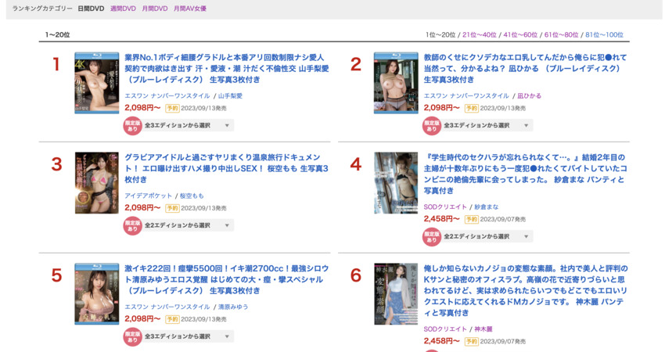
Task: Click the 限定版あり badge on rank 4
Action: click(432, 236)
